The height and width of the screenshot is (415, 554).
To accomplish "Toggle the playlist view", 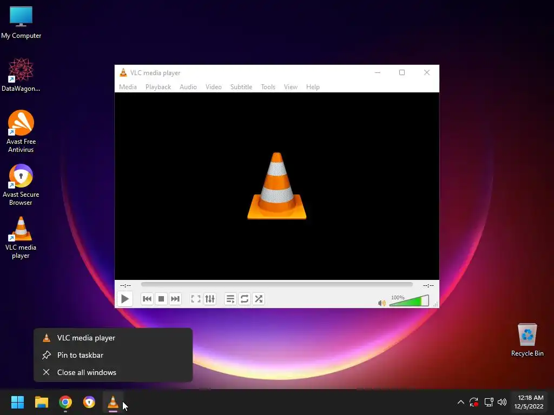I will point(230,299).
